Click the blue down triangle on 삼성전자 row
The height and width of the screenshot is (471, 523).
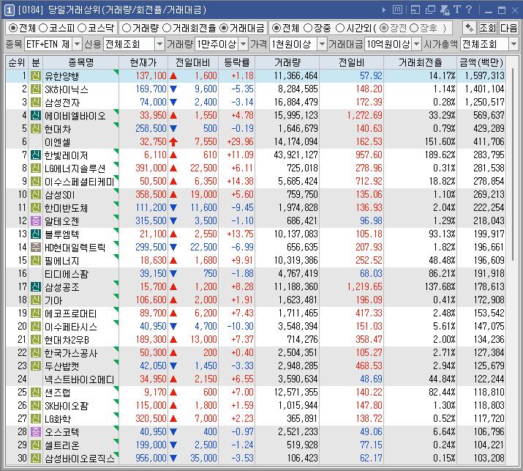(173, 103)
